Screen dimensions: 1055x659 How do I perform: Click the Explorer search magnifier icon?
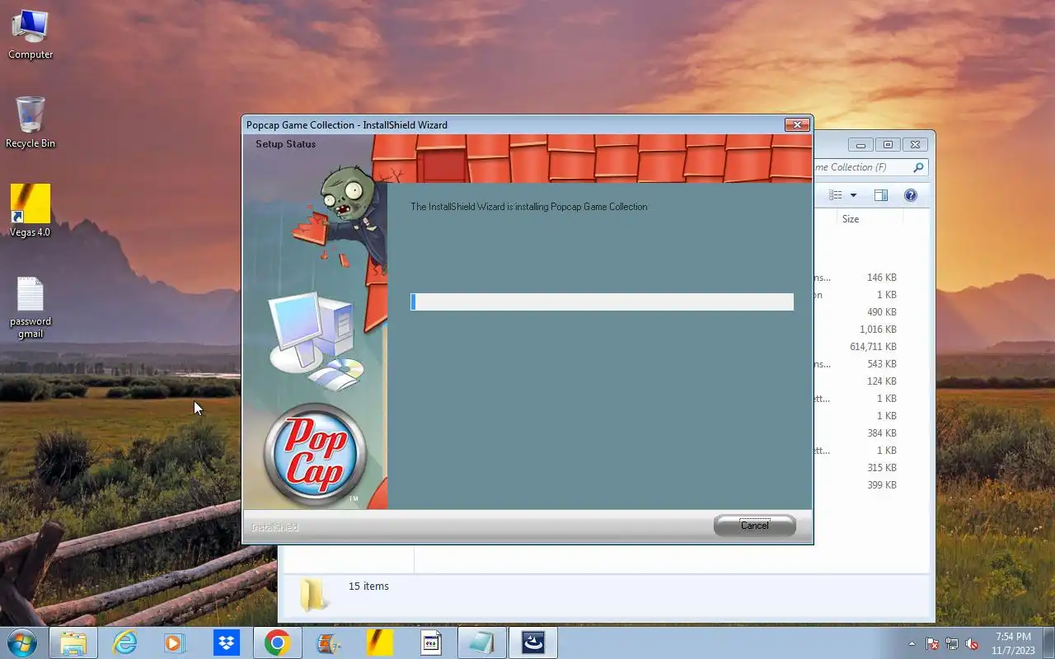[x=918, y=167]
